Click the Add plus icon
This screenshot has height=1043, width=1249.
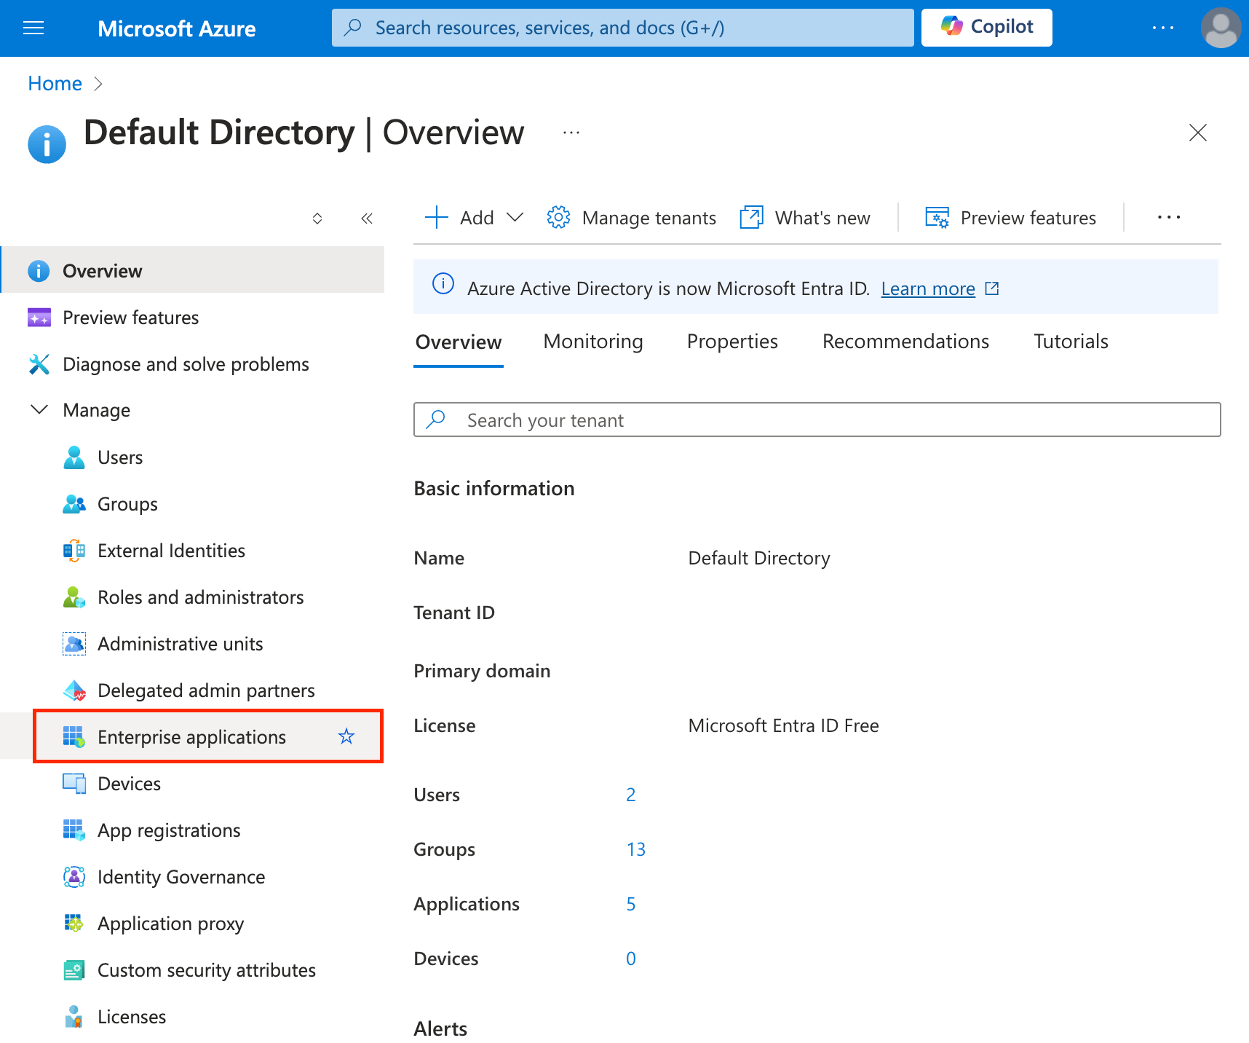[436, 217]
